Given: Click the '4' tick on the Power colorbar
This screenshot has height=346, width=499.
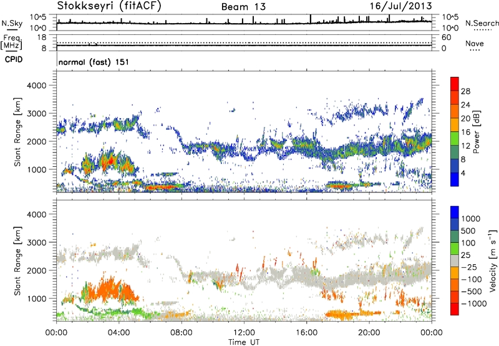Looking at the screenshot, I should (463, 173).
